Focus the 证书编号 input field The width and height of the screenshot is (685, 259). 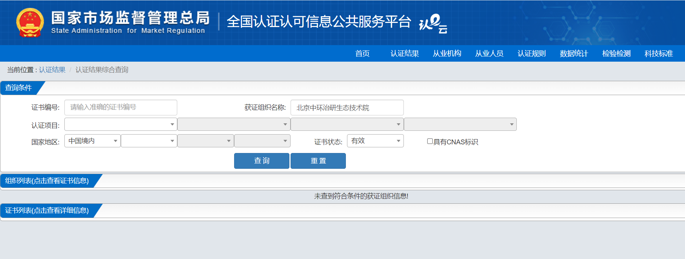[x=121, y=108]
